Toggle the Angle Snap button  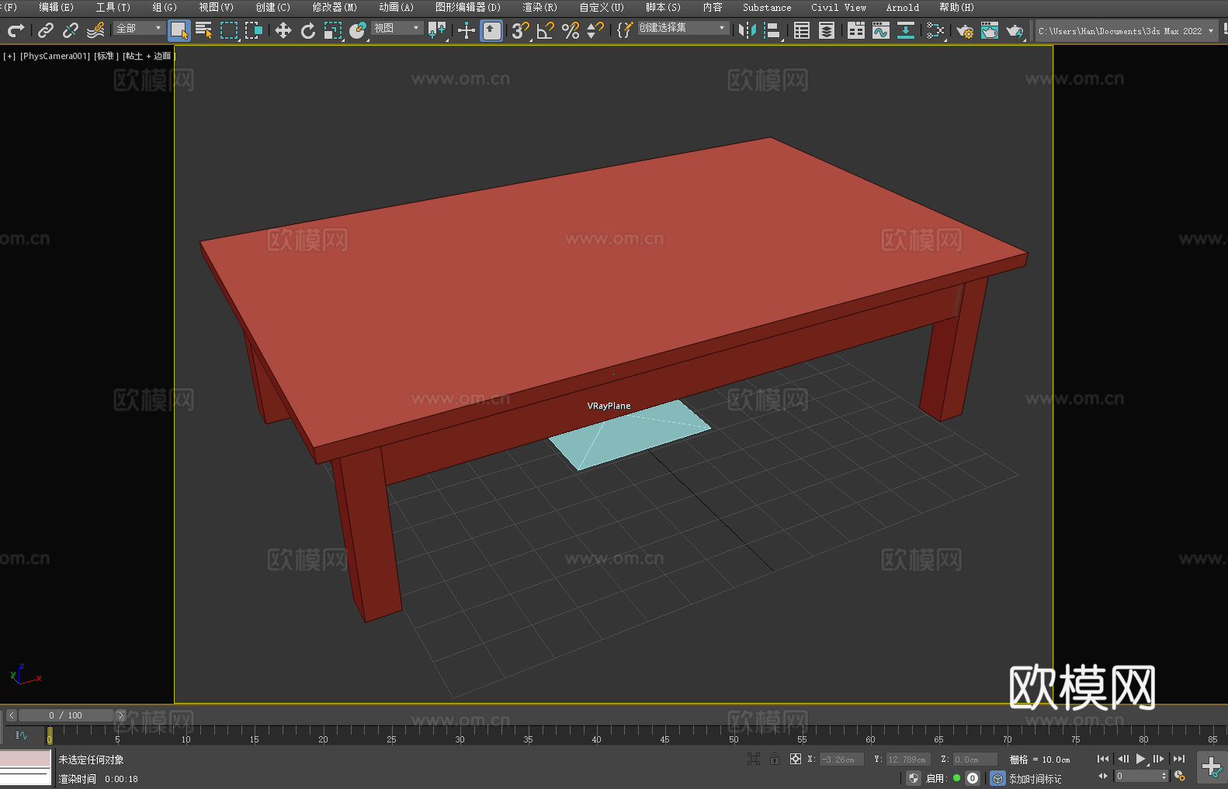pyautogui.click(x=546, y=30)
